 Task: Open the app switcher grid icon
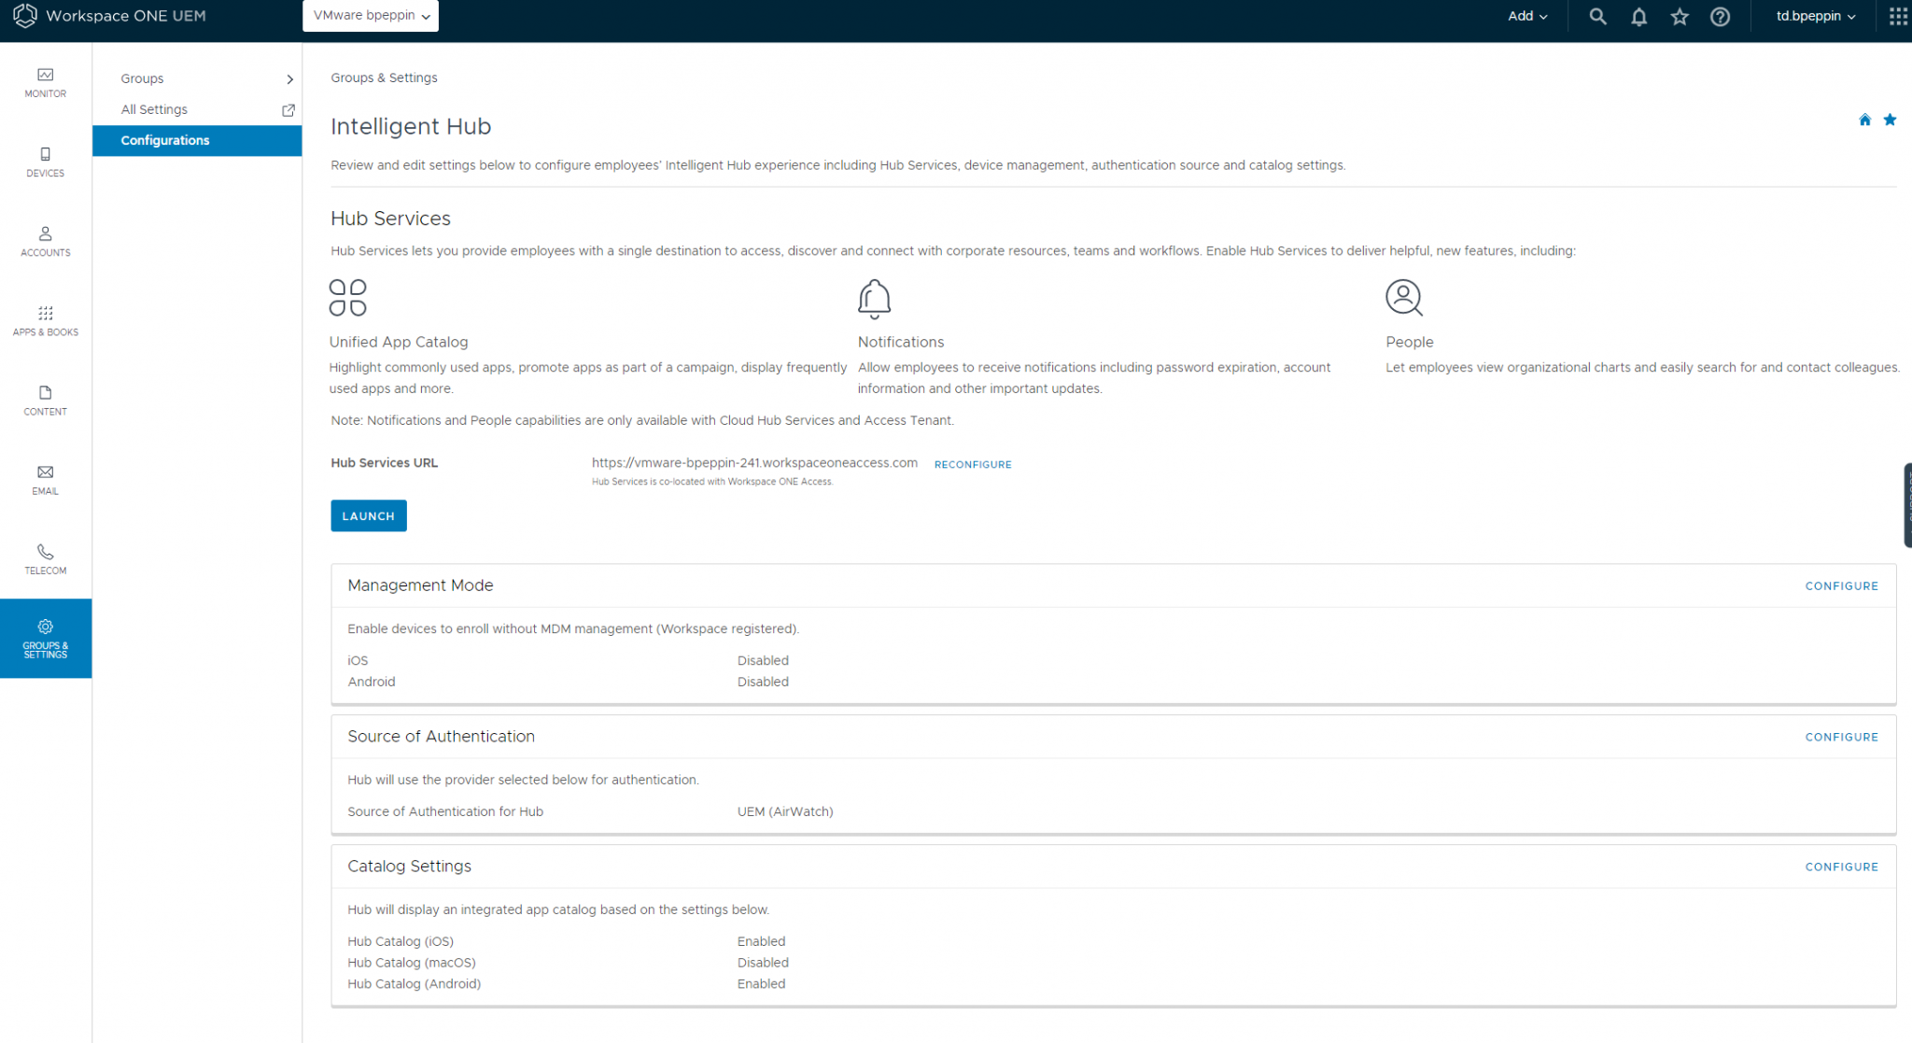click(x=1898, y=16)
